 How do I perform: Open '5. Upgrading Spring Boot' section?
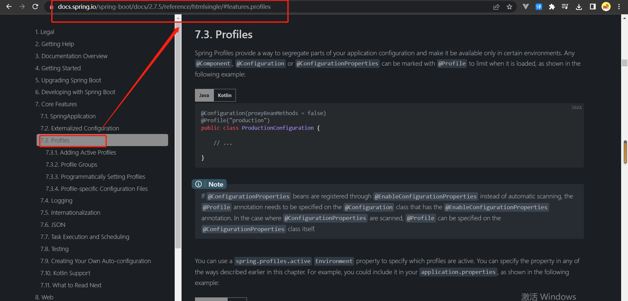tap(68, 80)
